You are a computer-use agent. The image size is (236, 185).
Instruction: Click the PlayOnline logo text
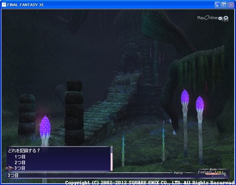pos(207,18)
